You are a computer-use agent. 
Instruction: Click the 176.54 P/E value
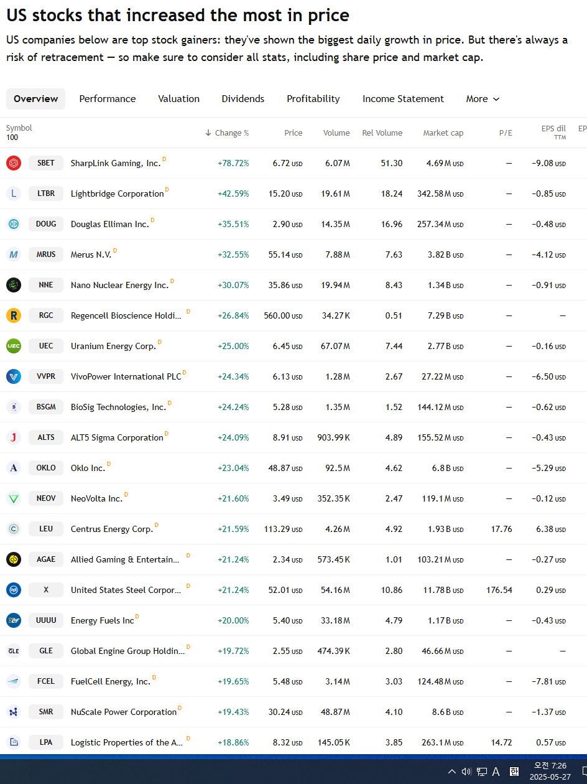(499, 590)
